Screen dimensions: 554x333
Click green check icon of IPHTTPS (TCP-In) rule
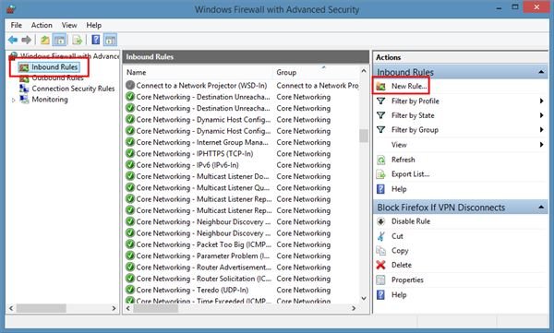[x=130, y=154]
